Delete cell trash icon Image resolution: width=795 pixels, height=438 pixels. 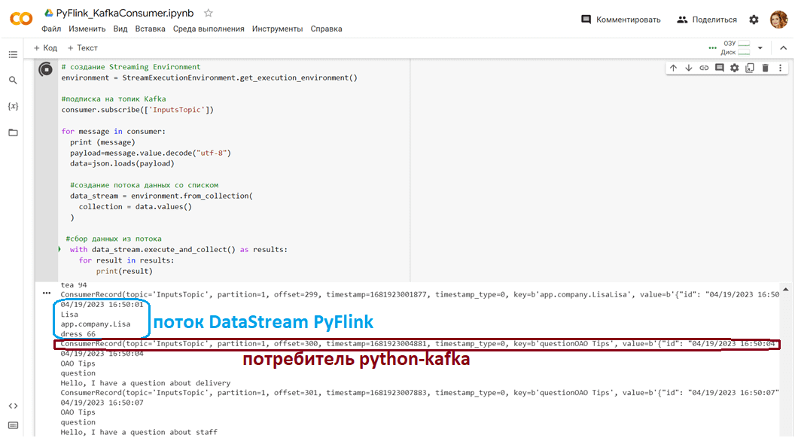click(x=766, y=68)
